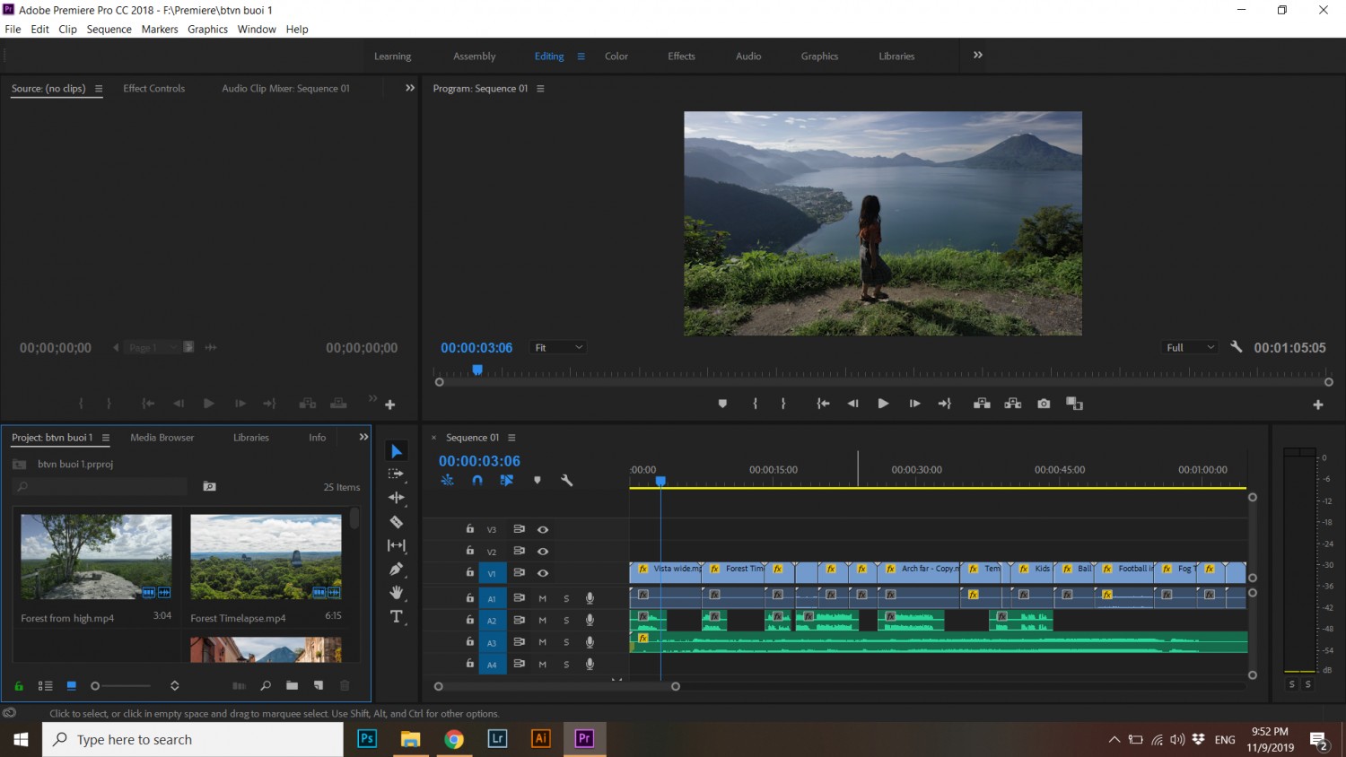
Task: Select Forest Timelapse.mp4 thumbnail
Action: (x=266, y=557)
